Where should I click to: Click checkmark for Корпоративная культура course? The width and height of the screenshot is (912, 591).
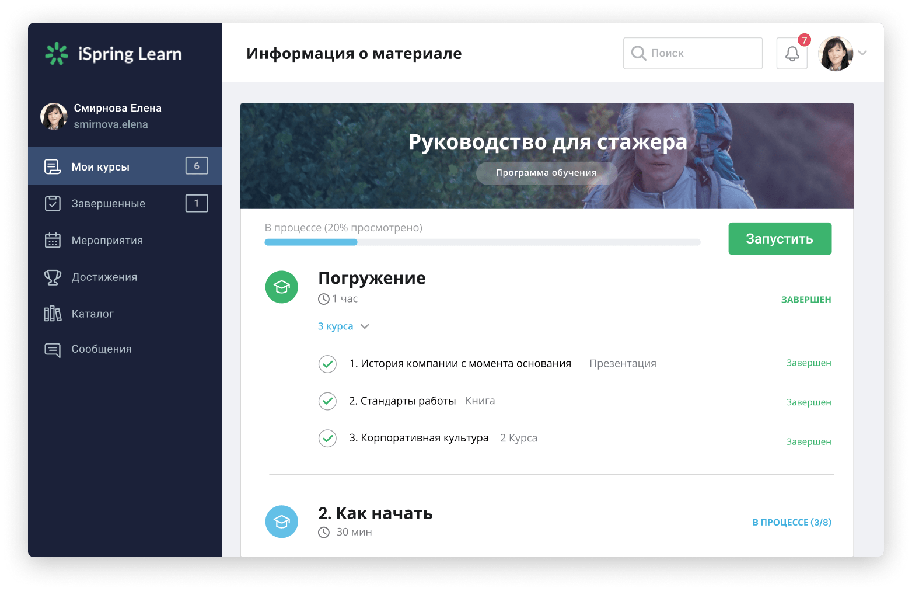[327, 438]
